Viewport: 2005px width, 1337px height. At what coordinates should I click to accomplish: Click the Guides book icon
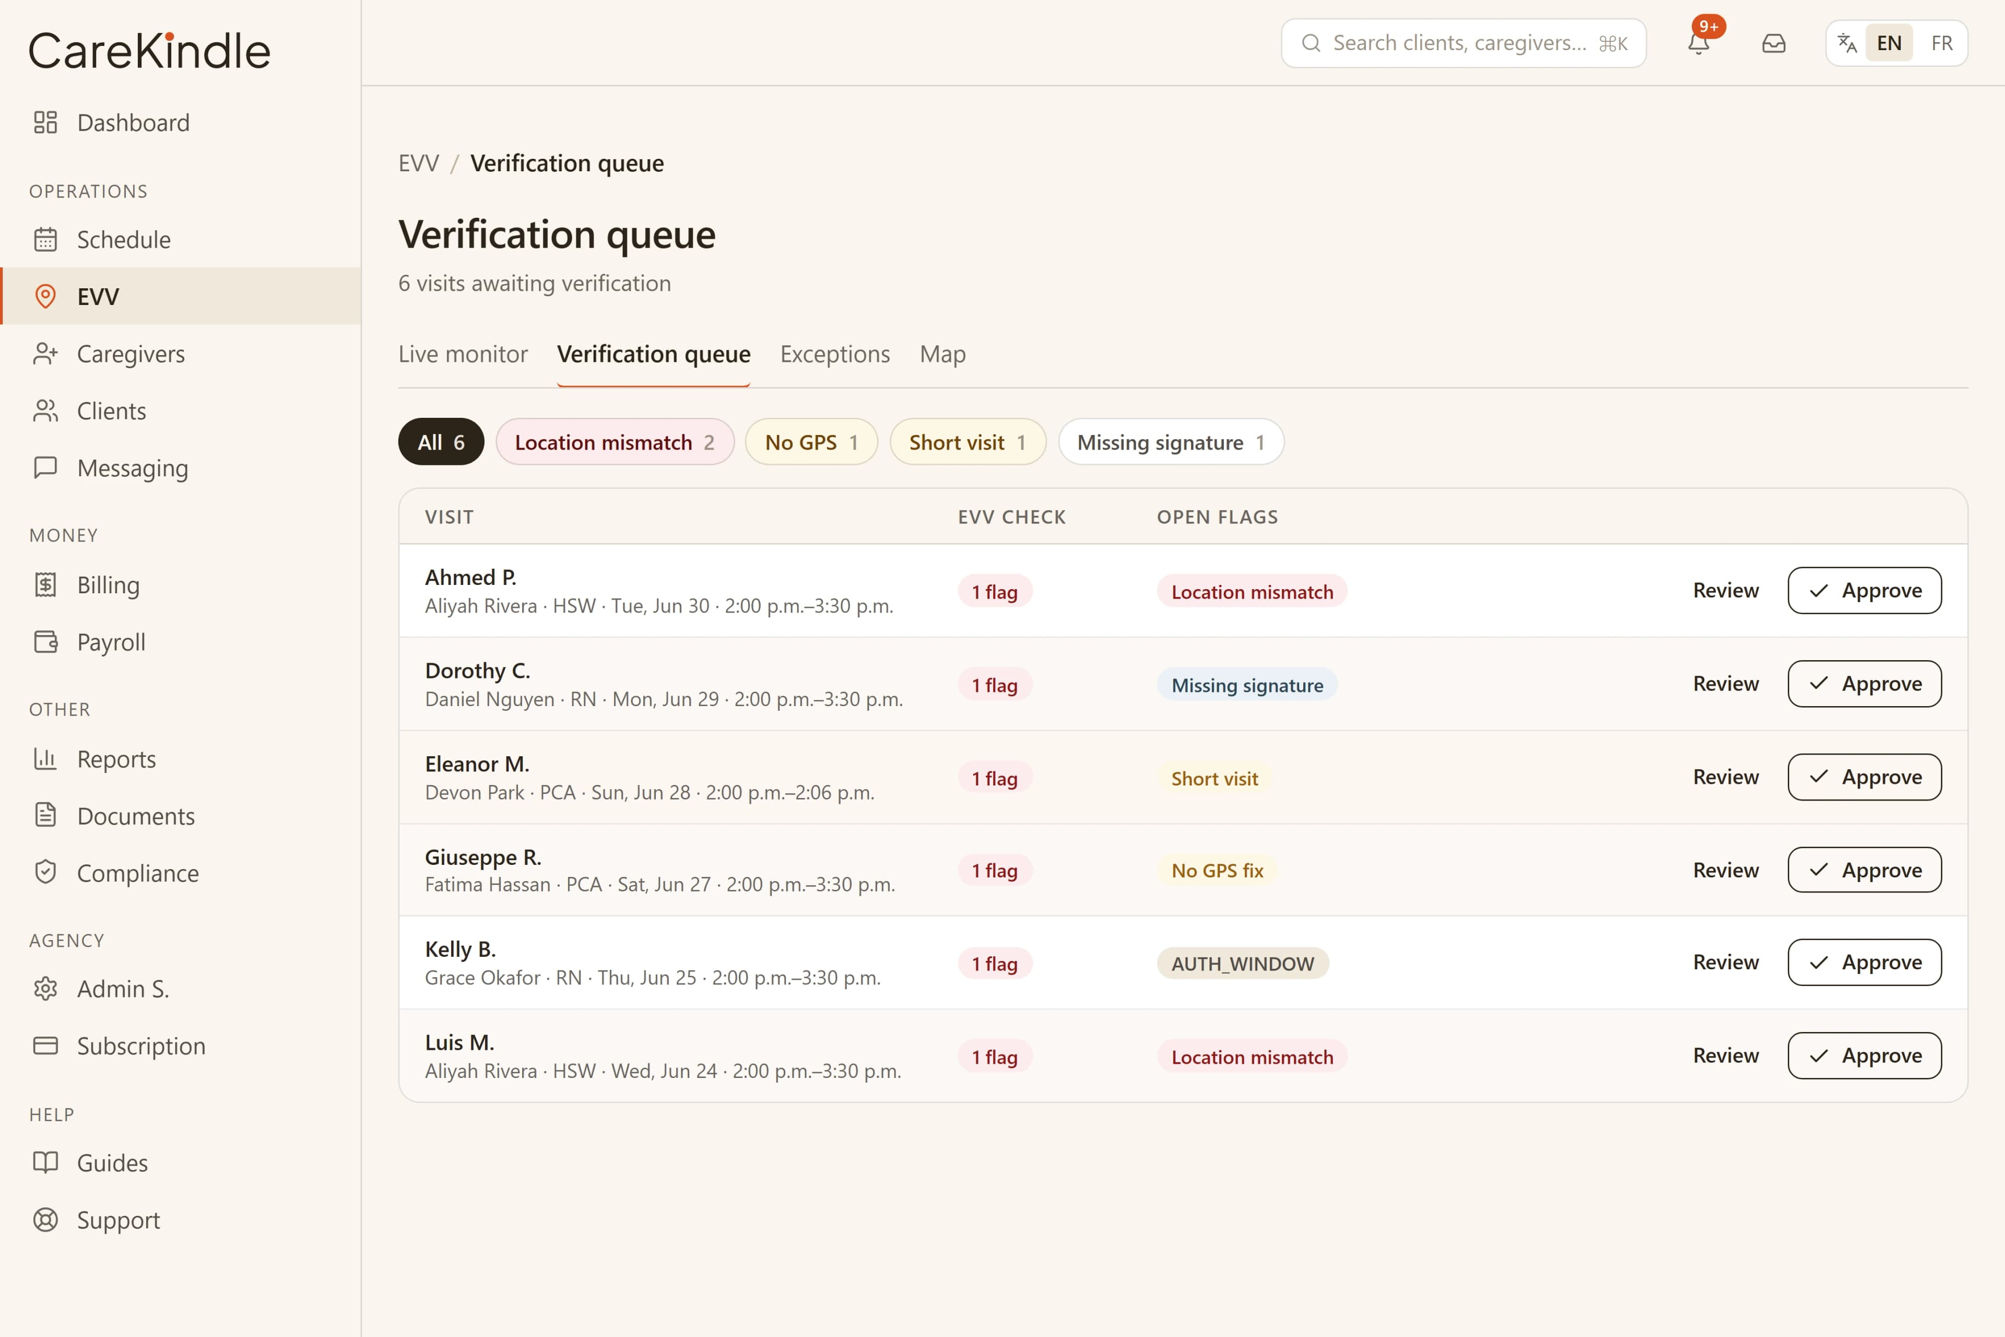[45, 1163]
